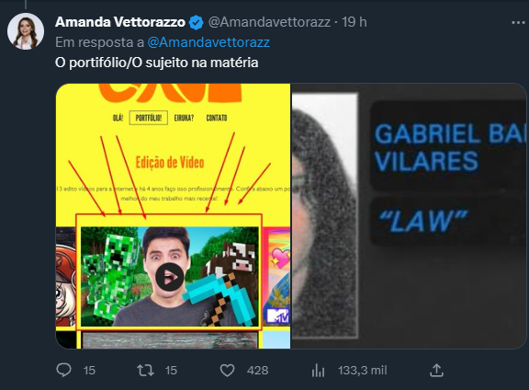Viewport: 529px width, 390px height.
Task: Click the 428 likes count
Action: (x=257, y=371)
